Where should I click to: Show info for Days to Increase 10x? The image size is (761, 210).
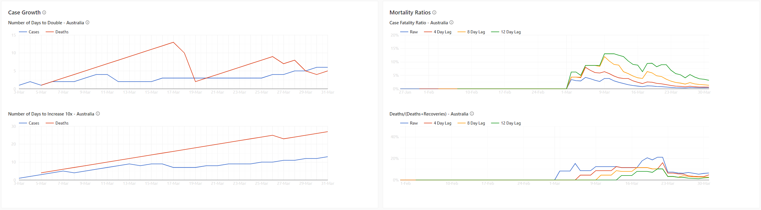pos(98,114)
